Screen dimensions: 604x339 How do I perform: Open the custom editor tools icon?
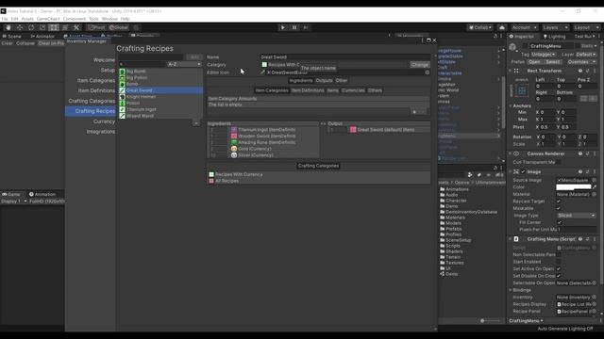pos(76,27)
